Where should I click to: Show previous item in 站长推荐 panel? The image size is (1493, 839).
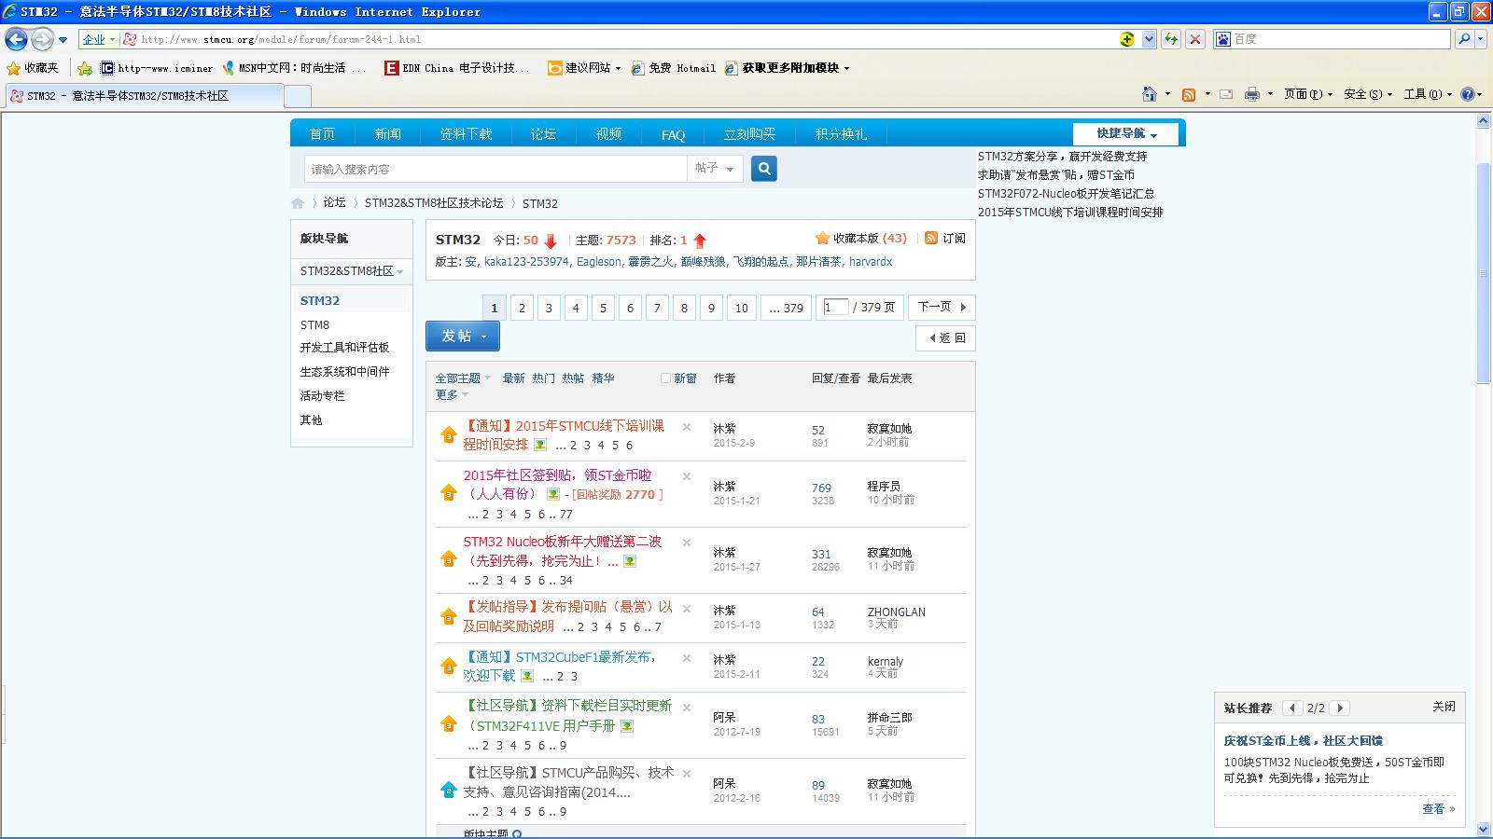[1292, 708]
